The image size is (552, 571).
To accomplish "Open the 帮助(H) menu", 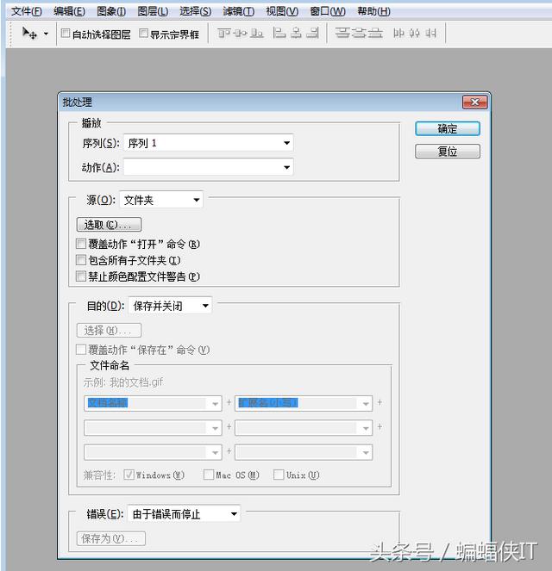I will [373, 11].
